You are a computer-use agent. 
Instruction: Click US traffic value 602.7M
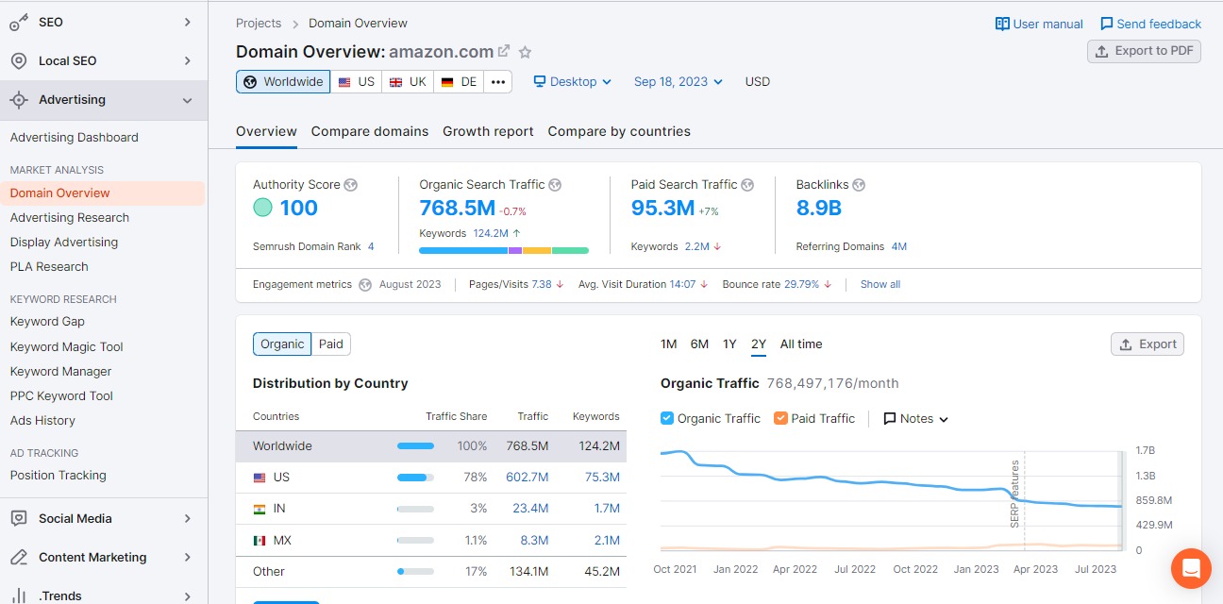(x=528, y=478)
